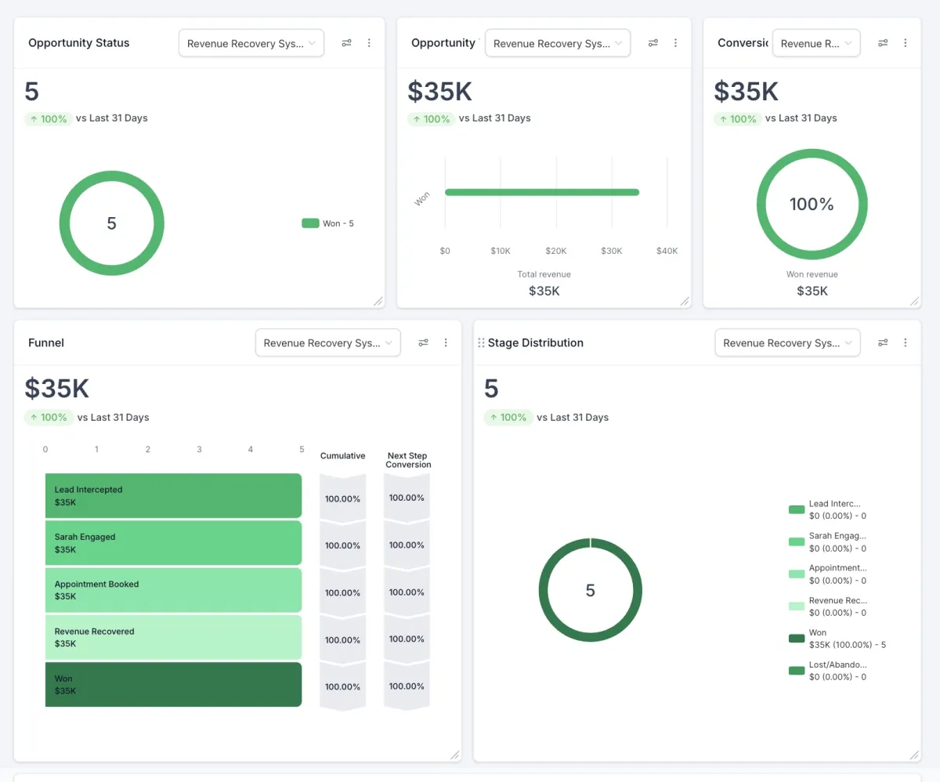Screen dimensions: 940x782
Task: Open three-dot menu on Stage Distribution widget
Action: tap(906, 342)
